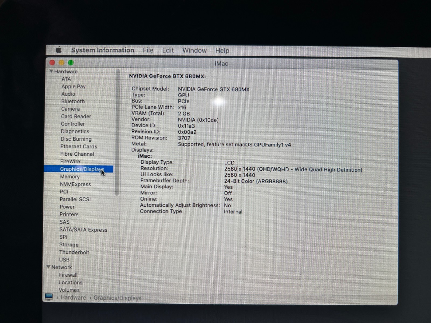Select Power in the sidebar
This screenshot has height=323, width=431.
[67, 207]
